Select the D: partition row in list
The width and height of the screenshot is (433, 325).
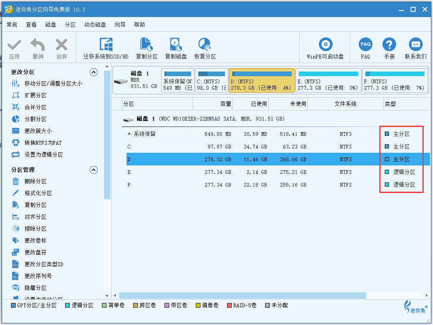point(278,160)
